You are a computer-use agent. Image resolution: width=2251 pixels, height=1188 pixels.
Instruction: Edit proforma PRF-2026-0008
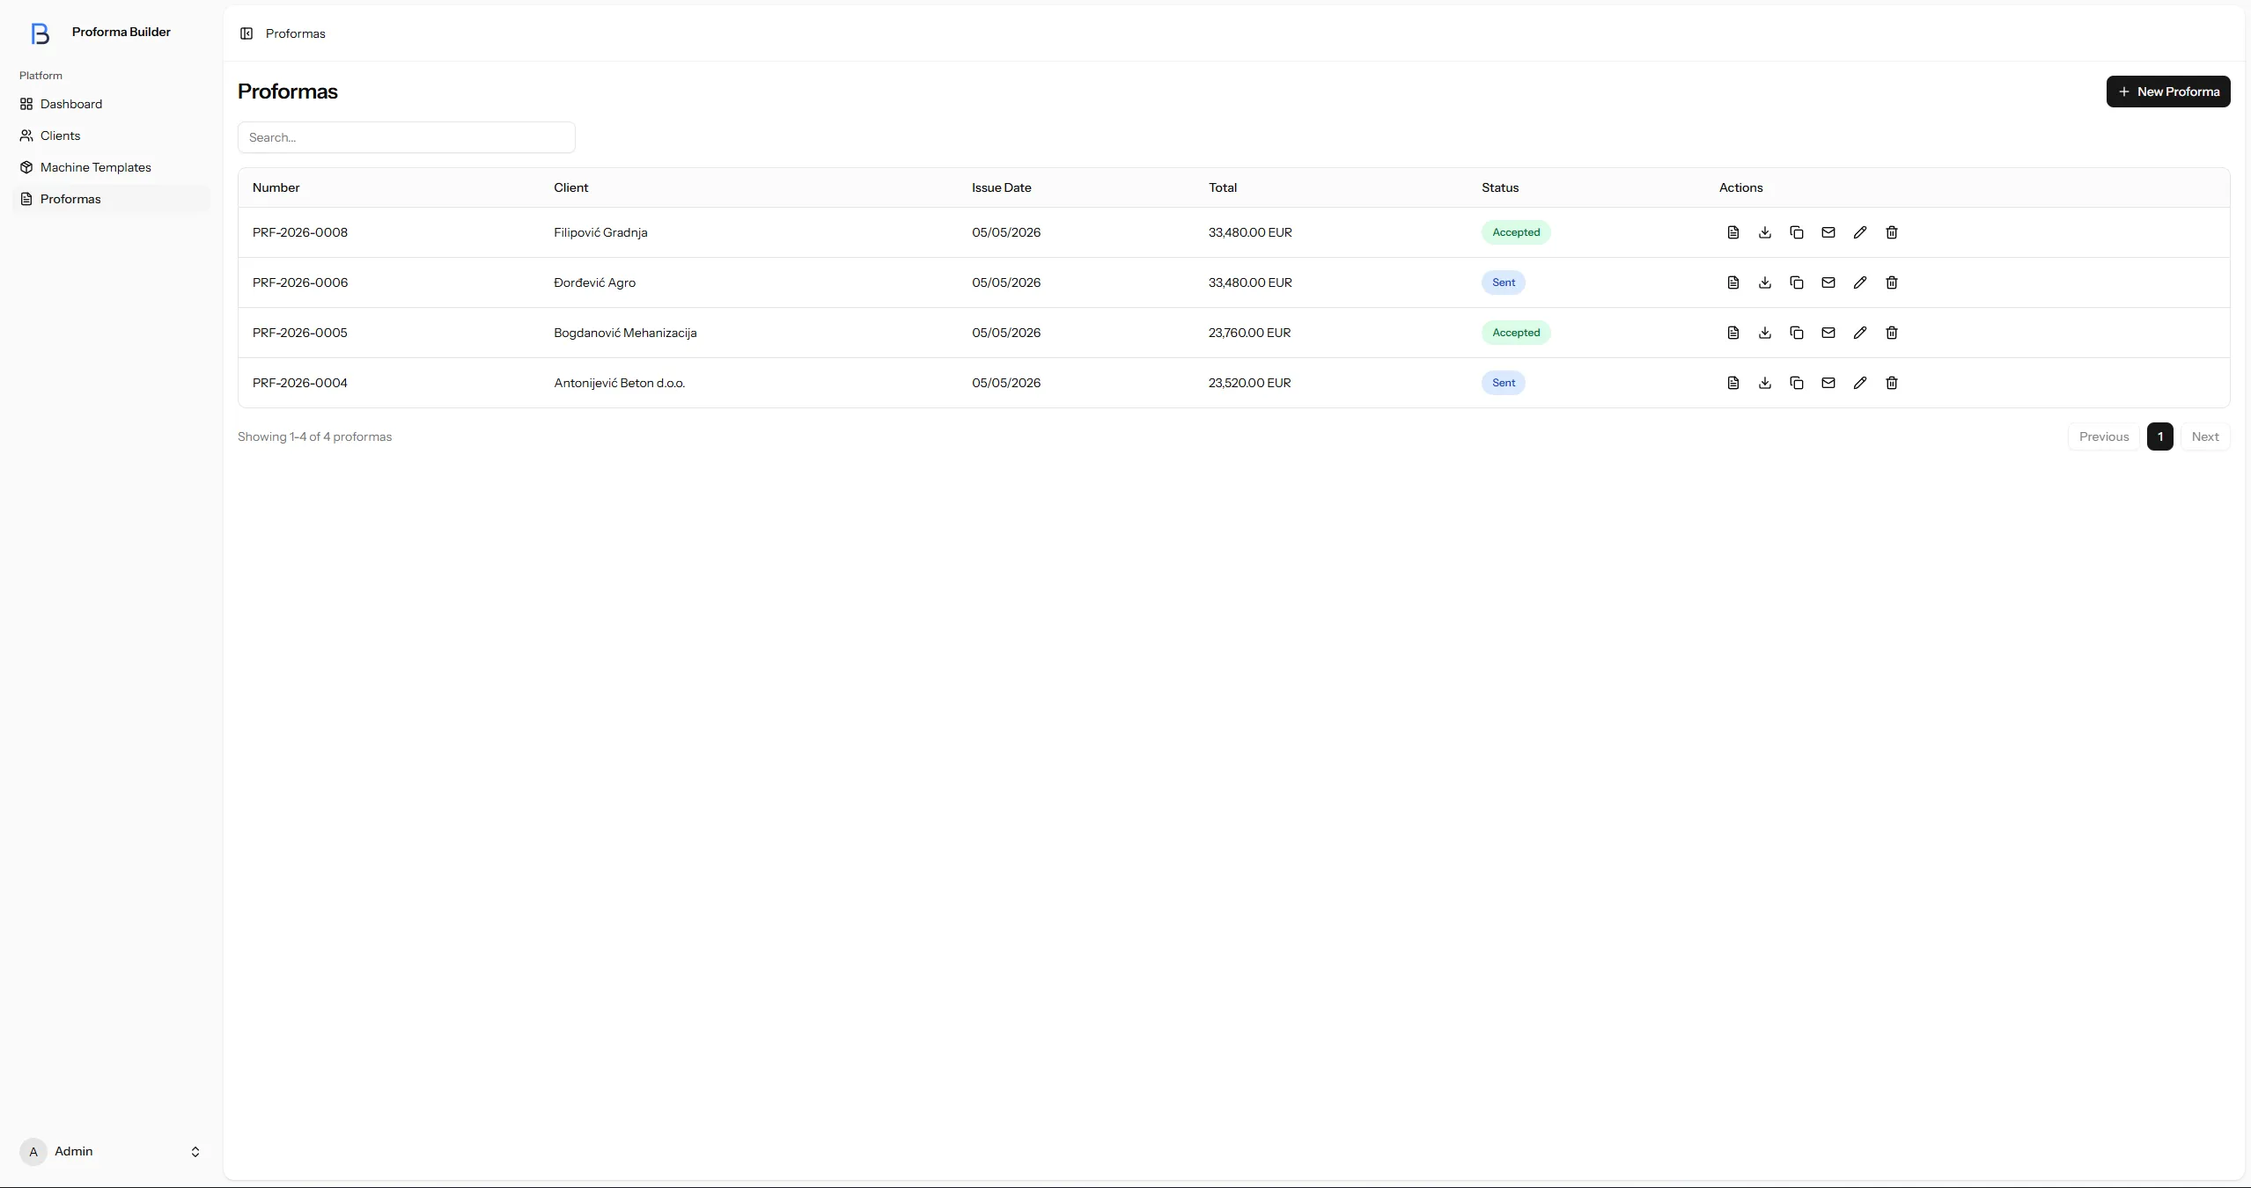pos(1859,232)
